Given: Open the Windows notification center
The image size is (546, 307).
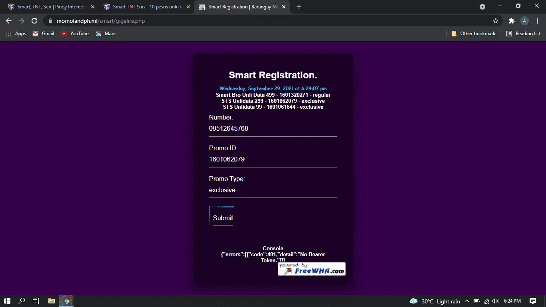Looking at the screenshot, I should coord(533,301).
